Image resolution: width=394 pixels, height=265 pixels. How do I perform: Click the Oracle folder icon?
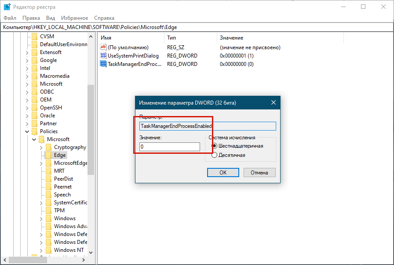[34, 116]
